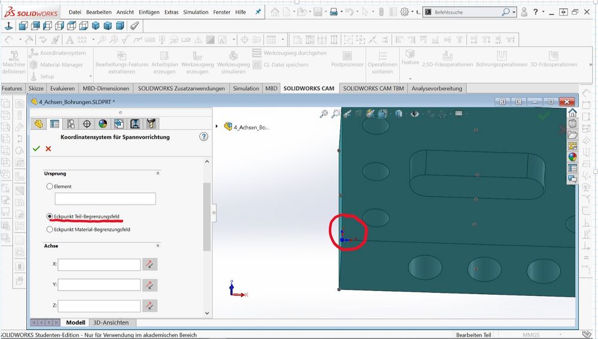The image size is (598, 339).
Task: Select Eckpunkt Teil-Begrenzungsfeld radio option
Action: point(50,216)
